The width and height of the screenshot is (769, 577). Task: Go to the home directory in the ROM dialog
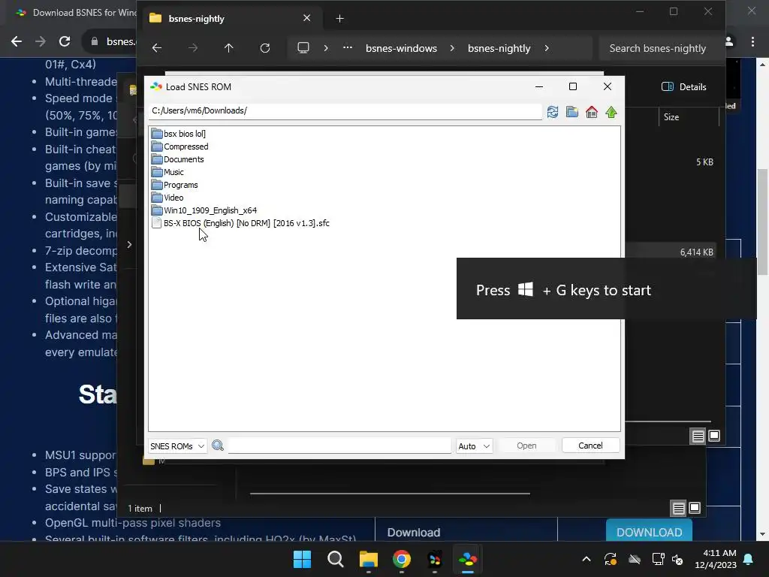click(x=592, y=113)
